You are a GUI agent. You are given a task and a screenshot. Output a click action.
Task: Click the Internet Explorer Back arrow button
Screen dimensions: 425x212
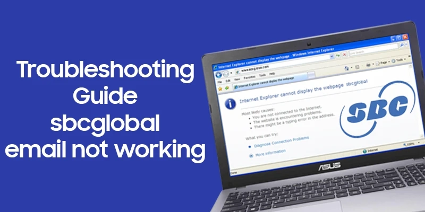(x=218, y=75)
